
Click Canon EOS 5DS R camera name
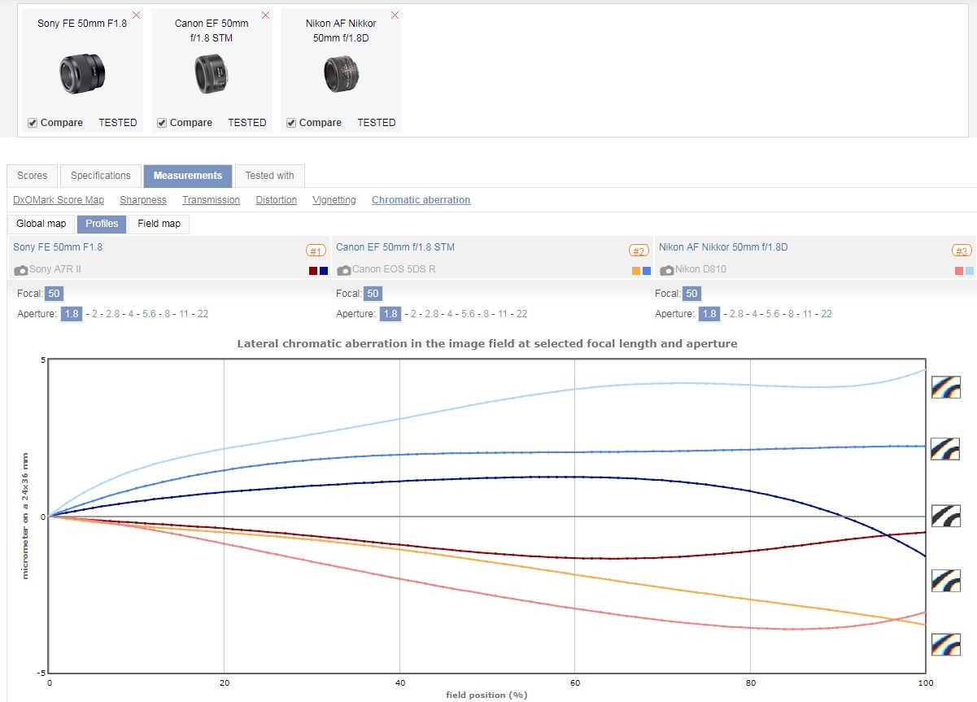click(x=394, y=270)
